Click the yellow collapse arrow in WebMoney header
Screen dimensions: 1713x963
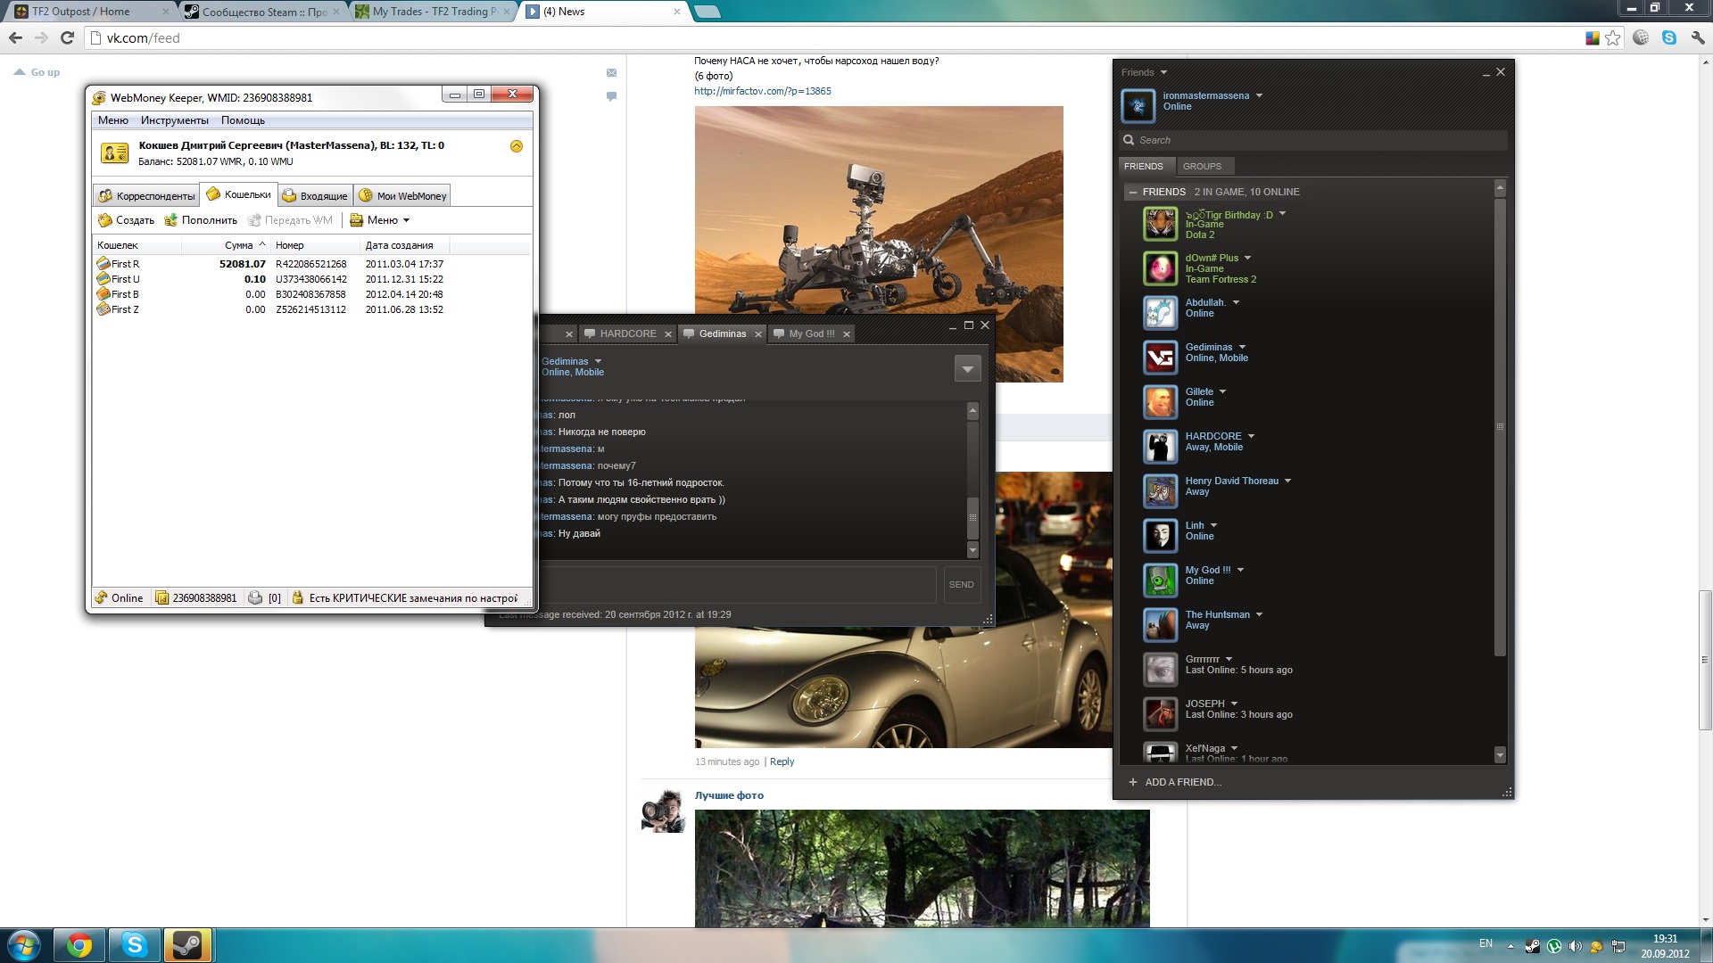tap(516, 146)
